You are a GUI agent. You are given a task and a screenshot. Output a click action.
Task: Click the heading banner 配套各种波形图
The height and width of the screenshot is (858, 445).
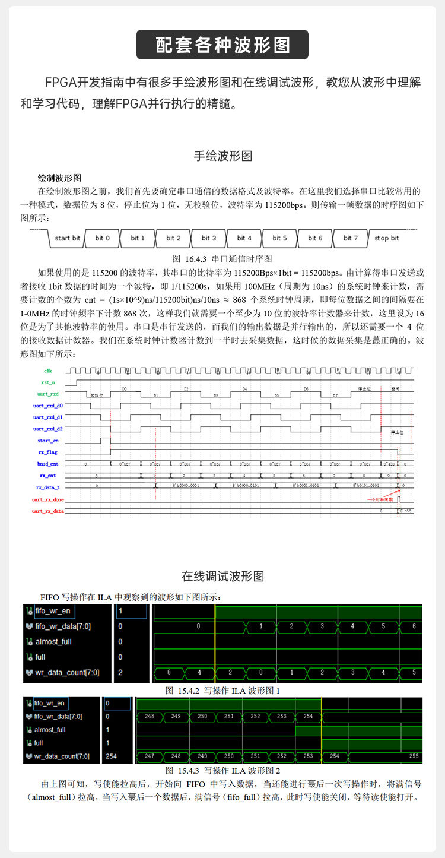tap(223, 45)
